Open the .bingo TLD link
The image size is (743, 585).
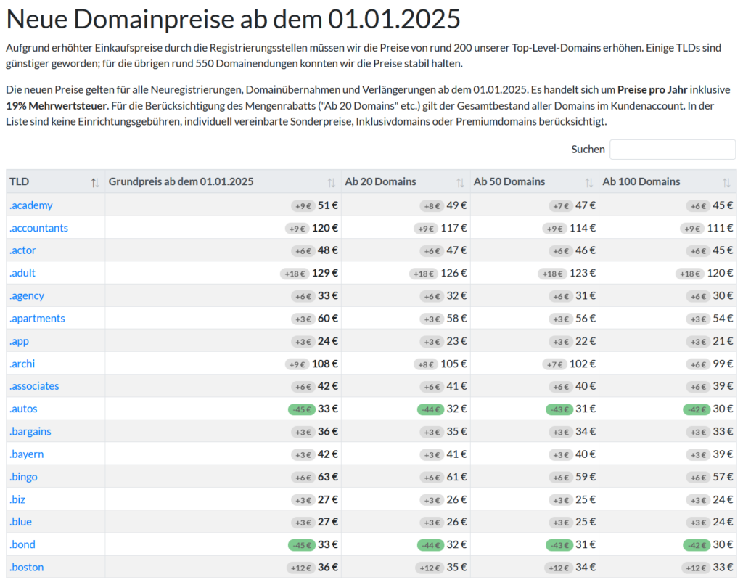[23, 476]
